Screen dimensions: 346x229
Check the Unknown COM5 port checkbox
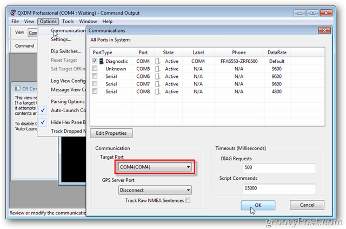pos(95,68)
